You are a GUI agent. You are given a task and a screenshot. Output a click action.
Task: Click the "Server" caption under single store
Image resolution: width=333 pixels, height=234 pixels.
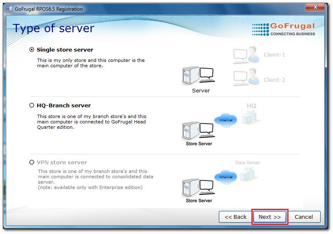tap(201, 91)
